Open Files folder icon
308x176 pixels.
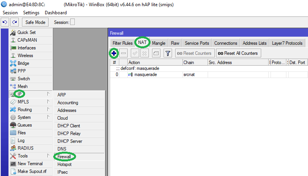point(13,133)
